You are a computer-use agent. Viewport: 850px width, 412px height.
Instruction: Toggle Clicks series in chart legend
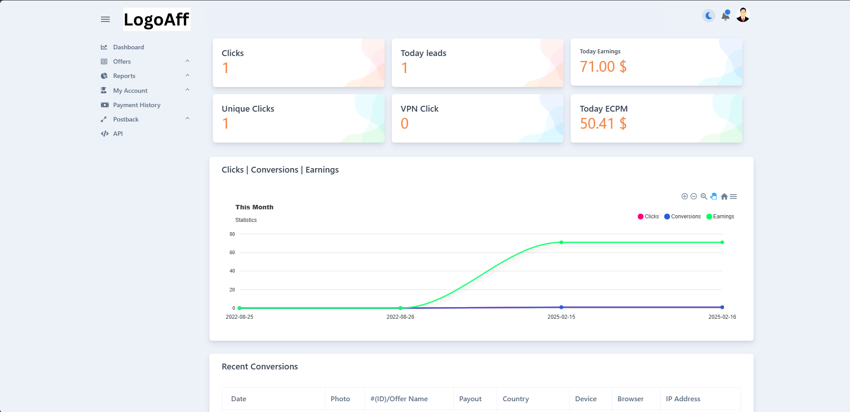pos(648,217)
